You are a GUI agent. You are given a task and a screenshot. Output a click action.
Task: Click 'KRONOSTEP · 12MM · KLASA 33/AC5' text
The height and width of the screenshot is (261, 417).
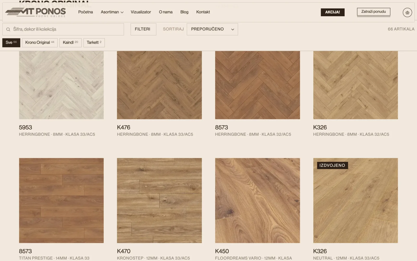click(x=154, y=258)
